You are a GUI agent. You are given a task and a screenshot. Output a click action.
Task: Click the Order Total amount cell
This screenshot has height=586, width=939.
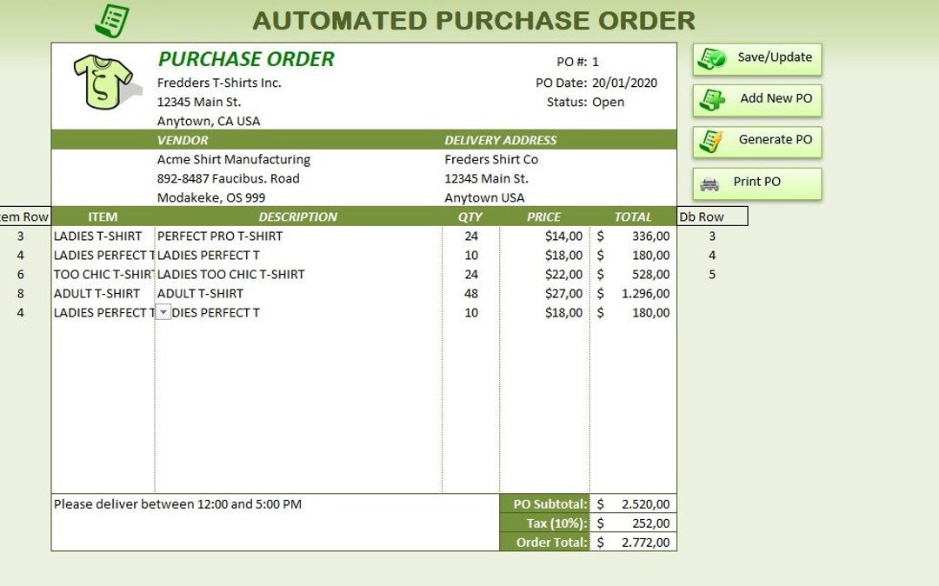tap(636, 542)
